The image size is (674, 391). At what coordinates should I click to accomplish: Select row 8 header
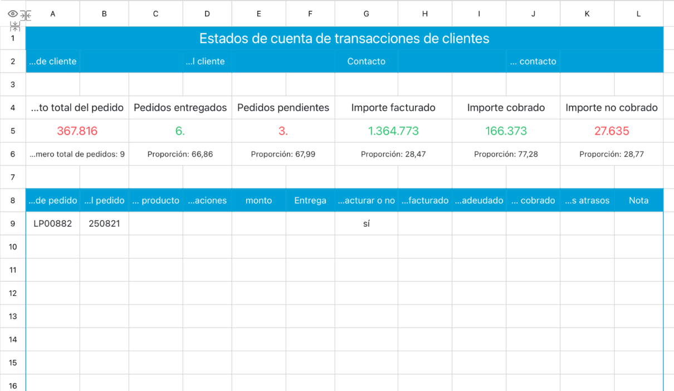pos(13,201)
